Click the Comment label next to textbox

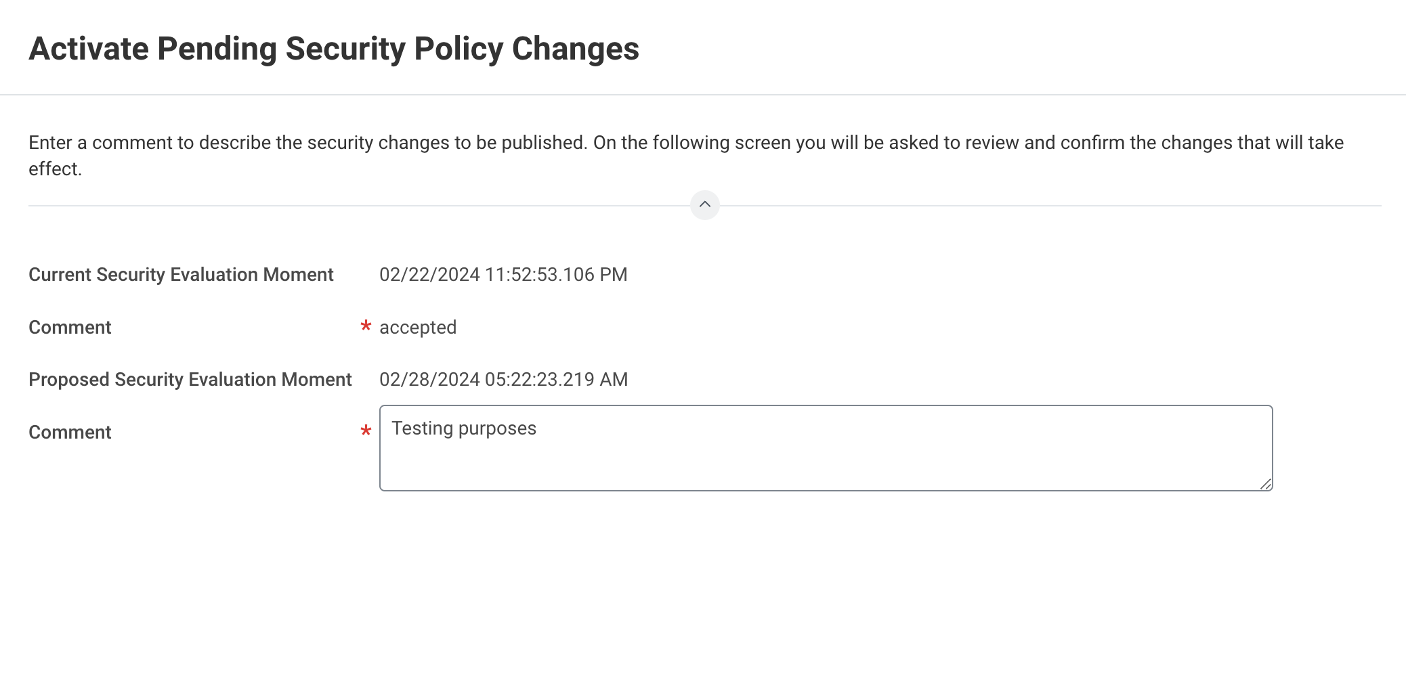(70, 433)
